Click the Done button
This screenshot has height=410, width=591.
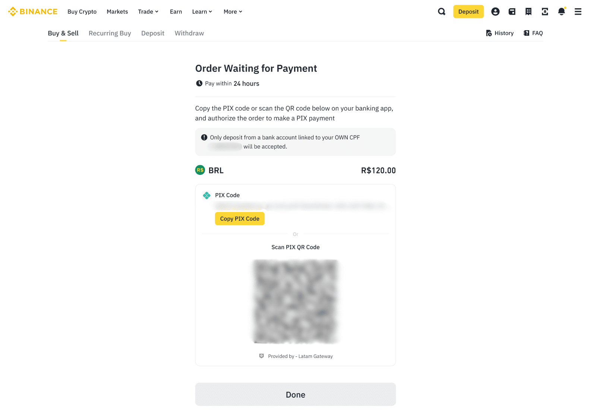point(295,394)
